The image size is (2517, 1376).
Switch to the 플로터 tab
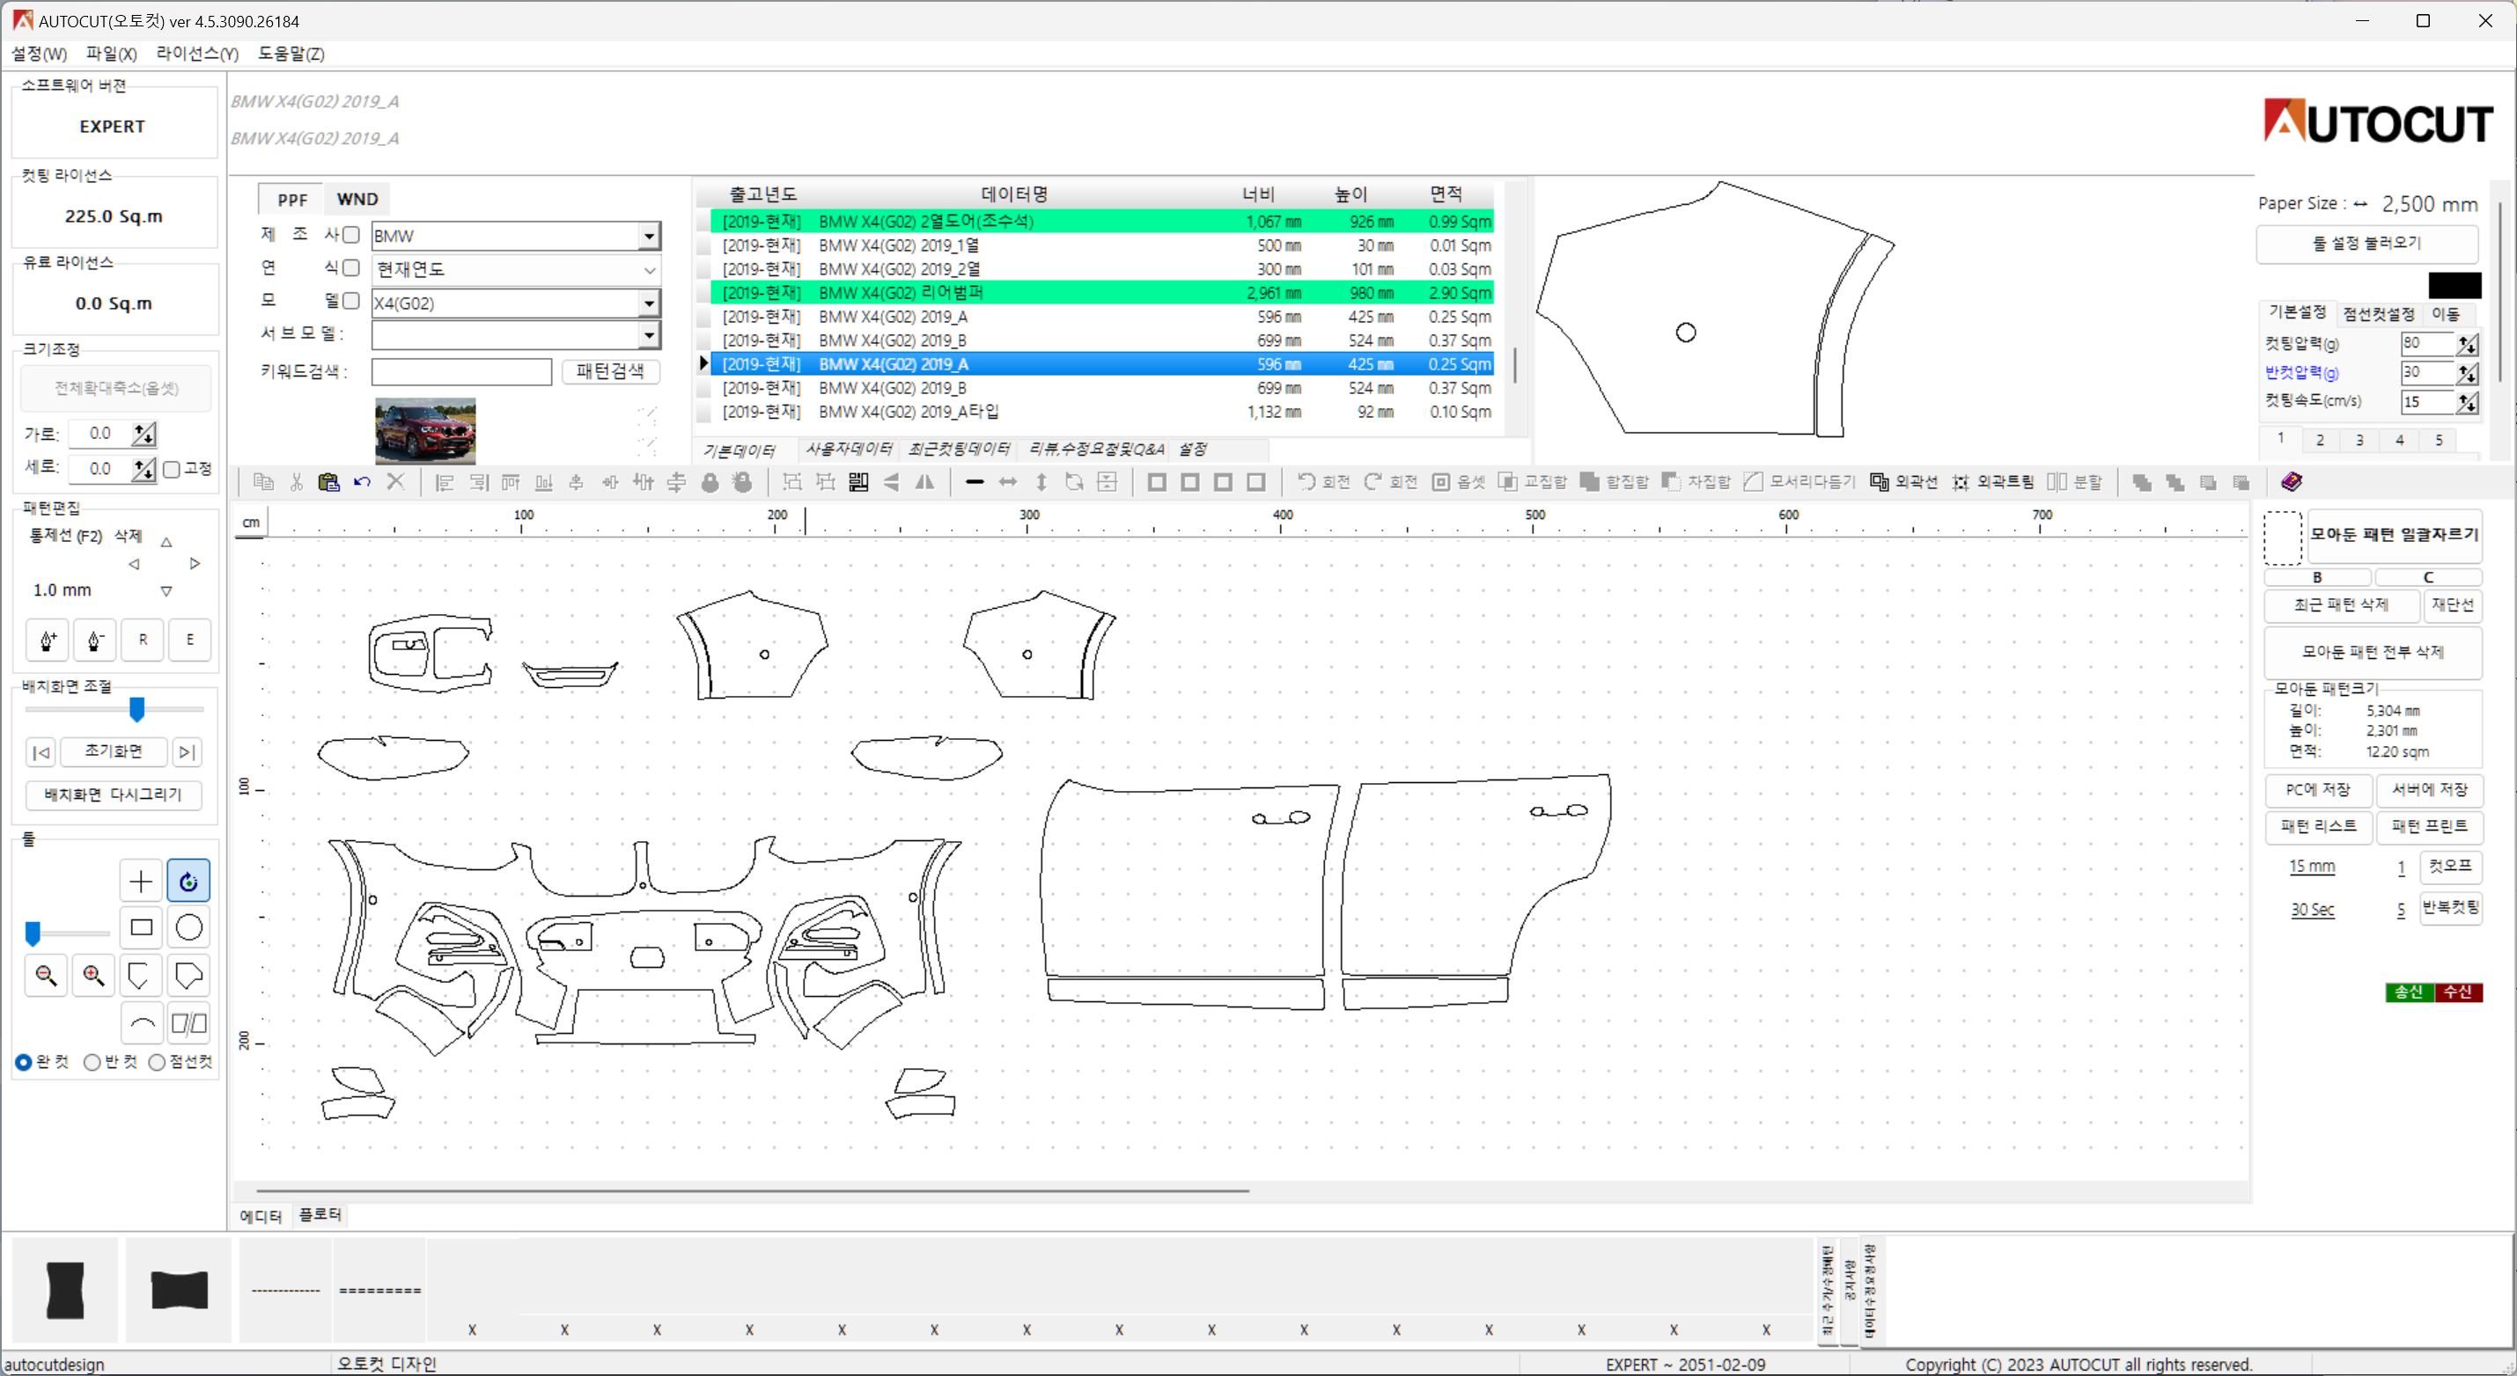tap(320, 1215)
